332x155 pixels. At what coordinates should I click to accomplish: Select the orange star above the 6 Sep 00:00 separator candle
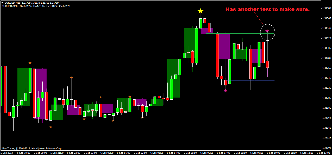(101, 97)
